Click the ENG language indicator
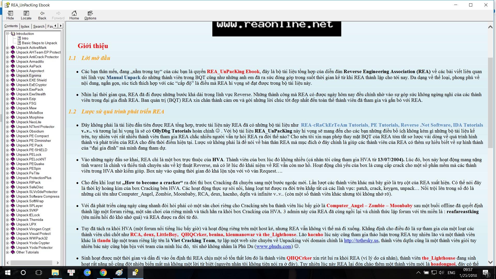Screen dimensions: 496x279 pyautogui.click(x=451, y=273)
